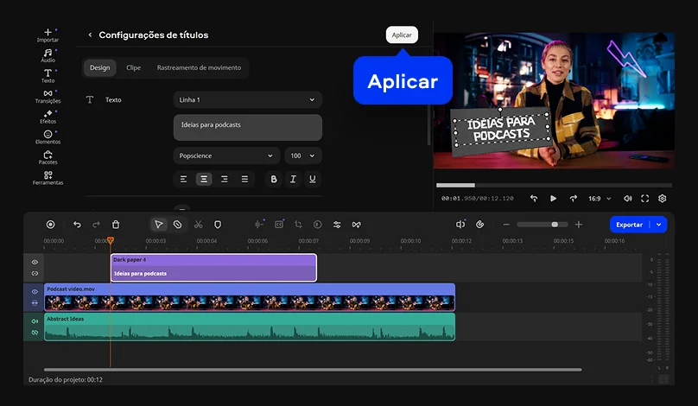Click the scissors split tool in the timeline toolbar
Screen dimensions: 698x406
198,225
